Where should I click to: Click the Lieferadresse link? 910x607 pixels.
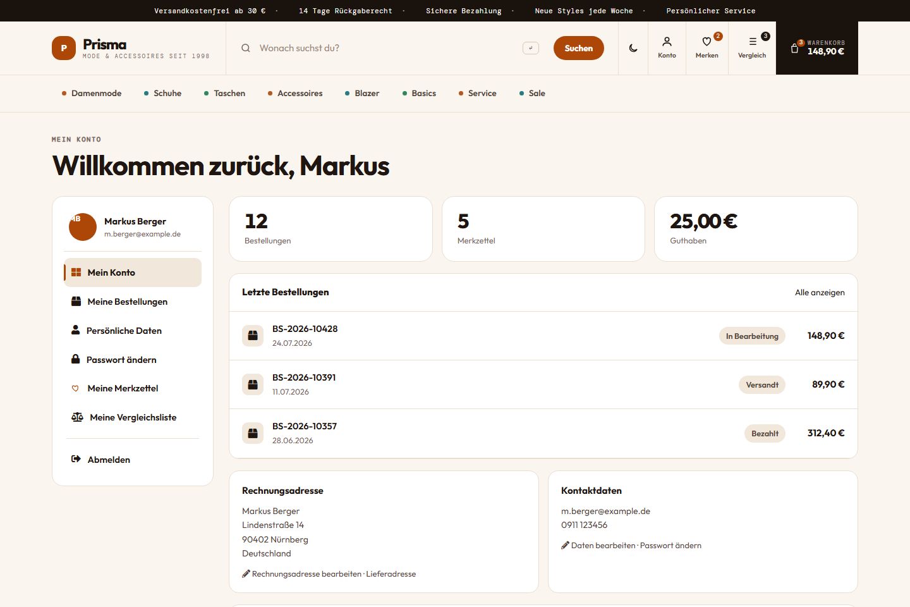[x=391, y=574]
